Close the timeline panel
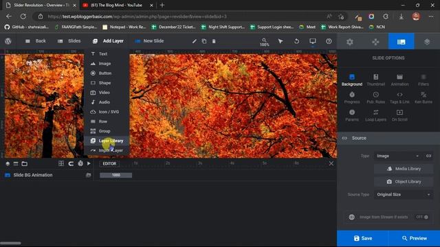The height and width of the screenshot is (247, 440). [331, 163]
